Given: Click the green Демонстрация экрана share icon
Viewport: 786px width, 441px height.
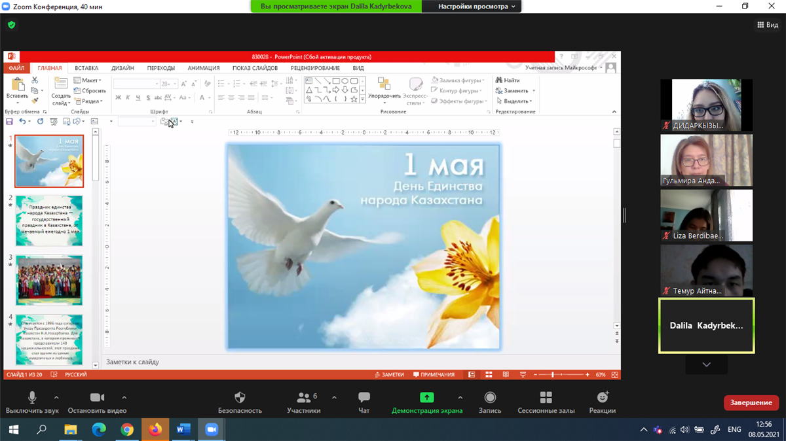Looking at the screenshot, I should point(426,398).
